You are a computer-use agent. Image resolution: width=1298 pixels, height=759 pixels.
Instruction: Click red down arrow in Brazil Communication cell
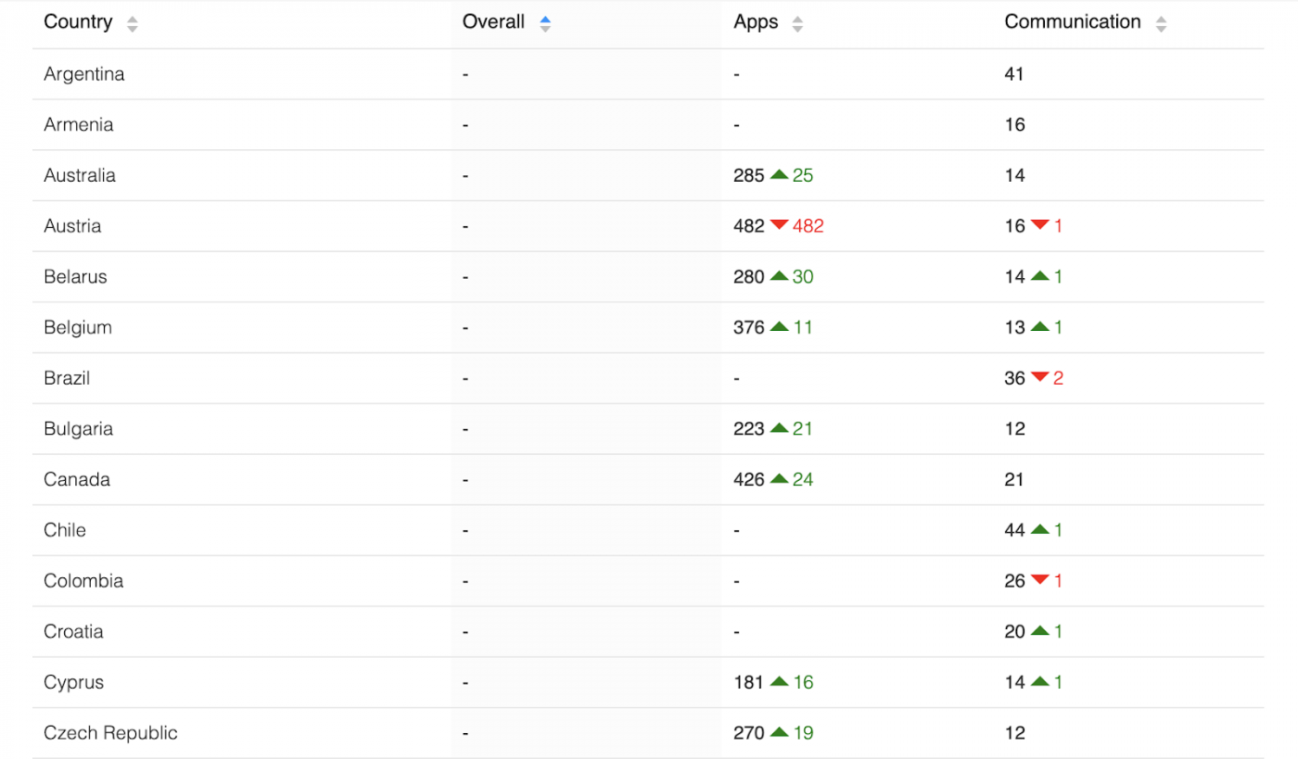pyautogui.click(x=1039, y=377)
